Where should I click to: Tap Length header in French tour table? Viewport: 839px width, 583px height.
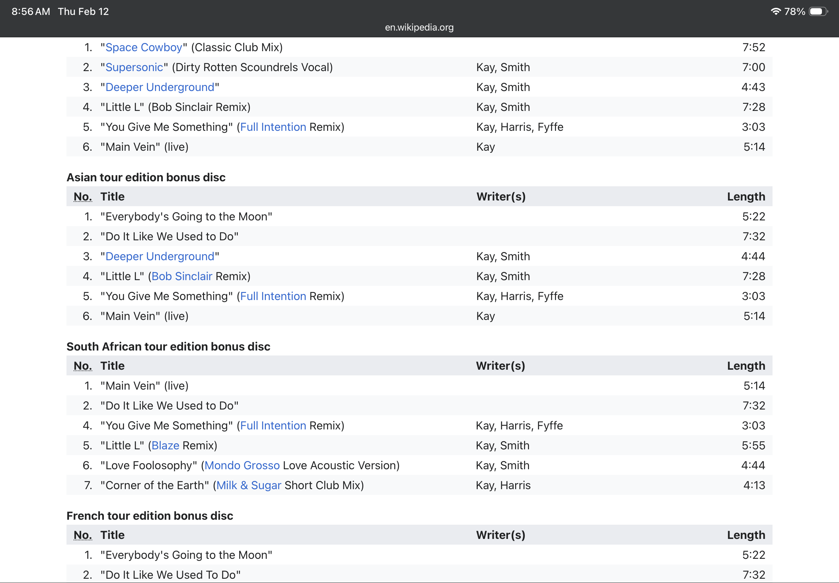point(746,535)
